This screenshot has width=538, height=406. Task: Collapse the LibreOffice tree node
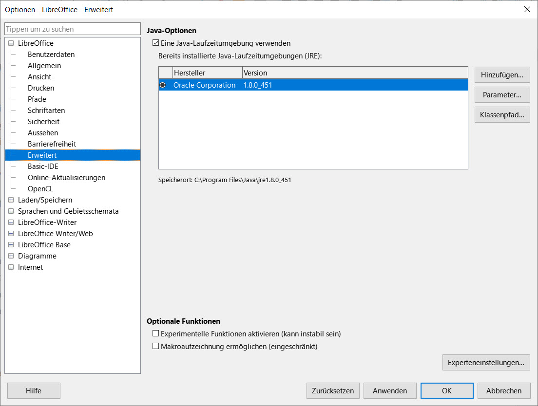11,43
